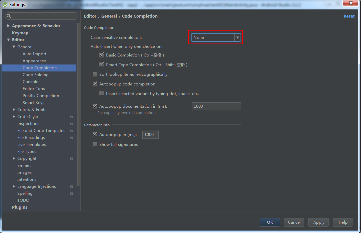Click the project-level icon beside Code Style
Viewport: 361px width, 233px height.
pos(71,117)
